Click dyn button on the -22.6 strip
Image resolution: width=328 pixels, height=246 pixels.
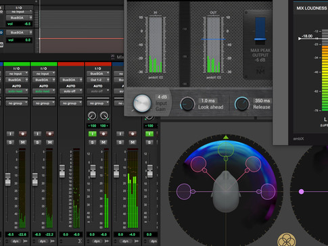[x=16, y=241]
